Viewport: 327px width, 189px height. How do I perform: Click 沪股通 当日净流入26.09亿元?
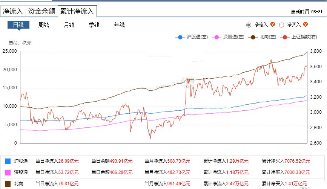pos(57,161)
